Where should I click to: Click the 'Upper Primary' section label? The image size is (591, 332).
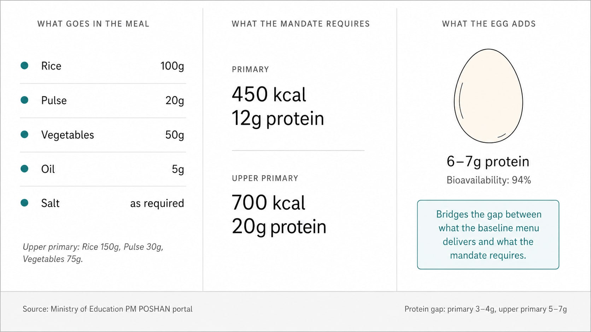point(265,178)
